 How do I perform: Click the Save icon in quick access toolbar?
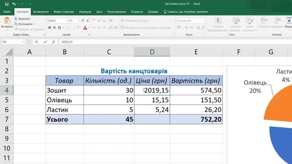click(7, 4)
